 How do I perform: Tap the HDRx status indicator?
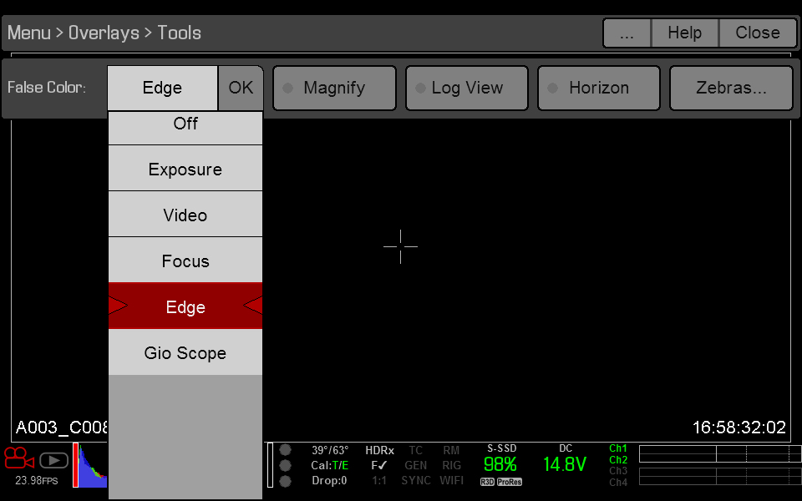point(379,450)
